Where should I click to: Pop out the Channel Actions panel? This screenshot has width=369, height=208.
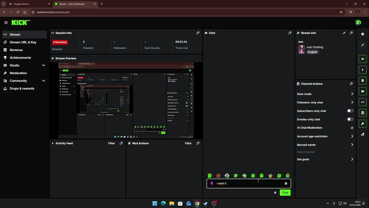click(x=351, y=84)
